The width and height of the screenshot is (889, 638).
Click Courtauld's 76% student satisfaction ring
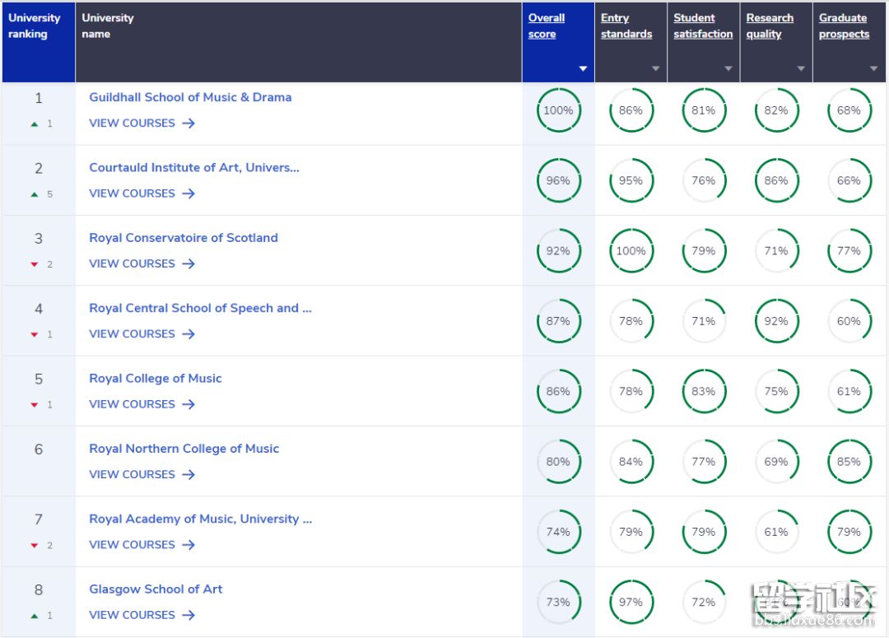coord(704,180)
